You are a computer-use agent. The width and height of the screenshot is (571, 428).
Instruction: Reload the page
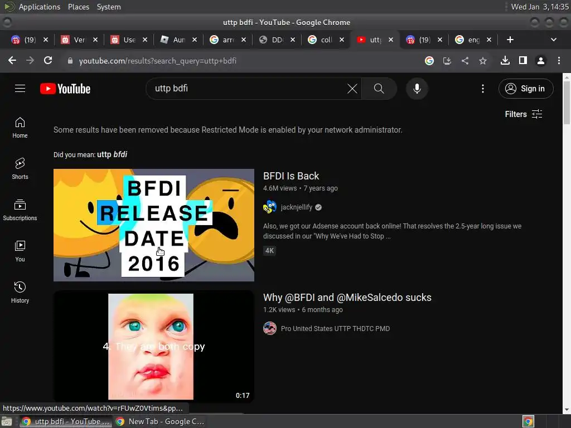(48, 60)
